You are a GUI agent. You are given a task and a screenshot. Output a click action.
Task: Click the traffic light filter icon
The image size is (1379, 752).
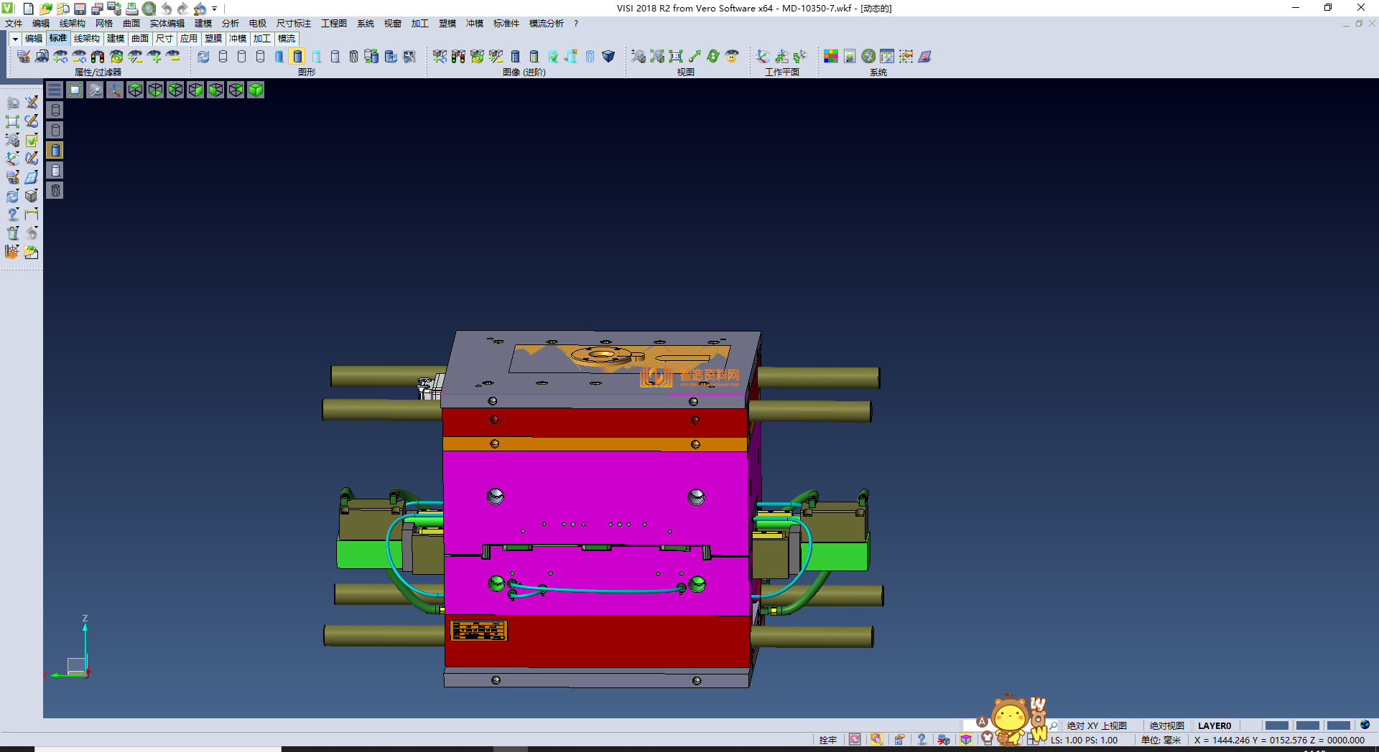[x=98, y=57]
